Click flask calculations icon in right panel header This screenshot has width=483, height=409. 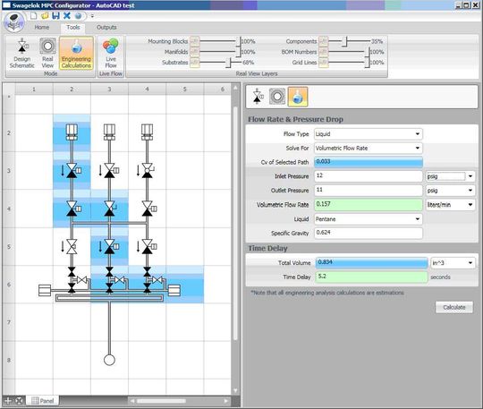click(x=298, y=97)
